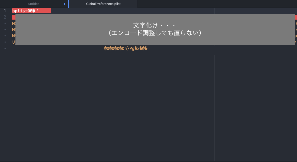Click the garbled n}Pg text line
The image size is (297, 162).
point(125,48)
